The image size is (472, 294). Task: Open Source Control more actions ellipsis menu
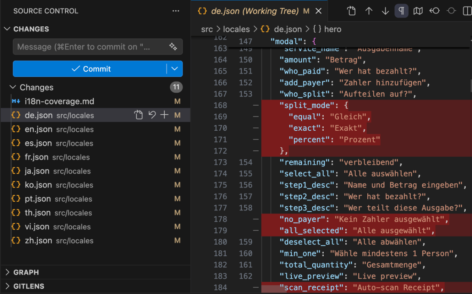(x=176, y=11)
